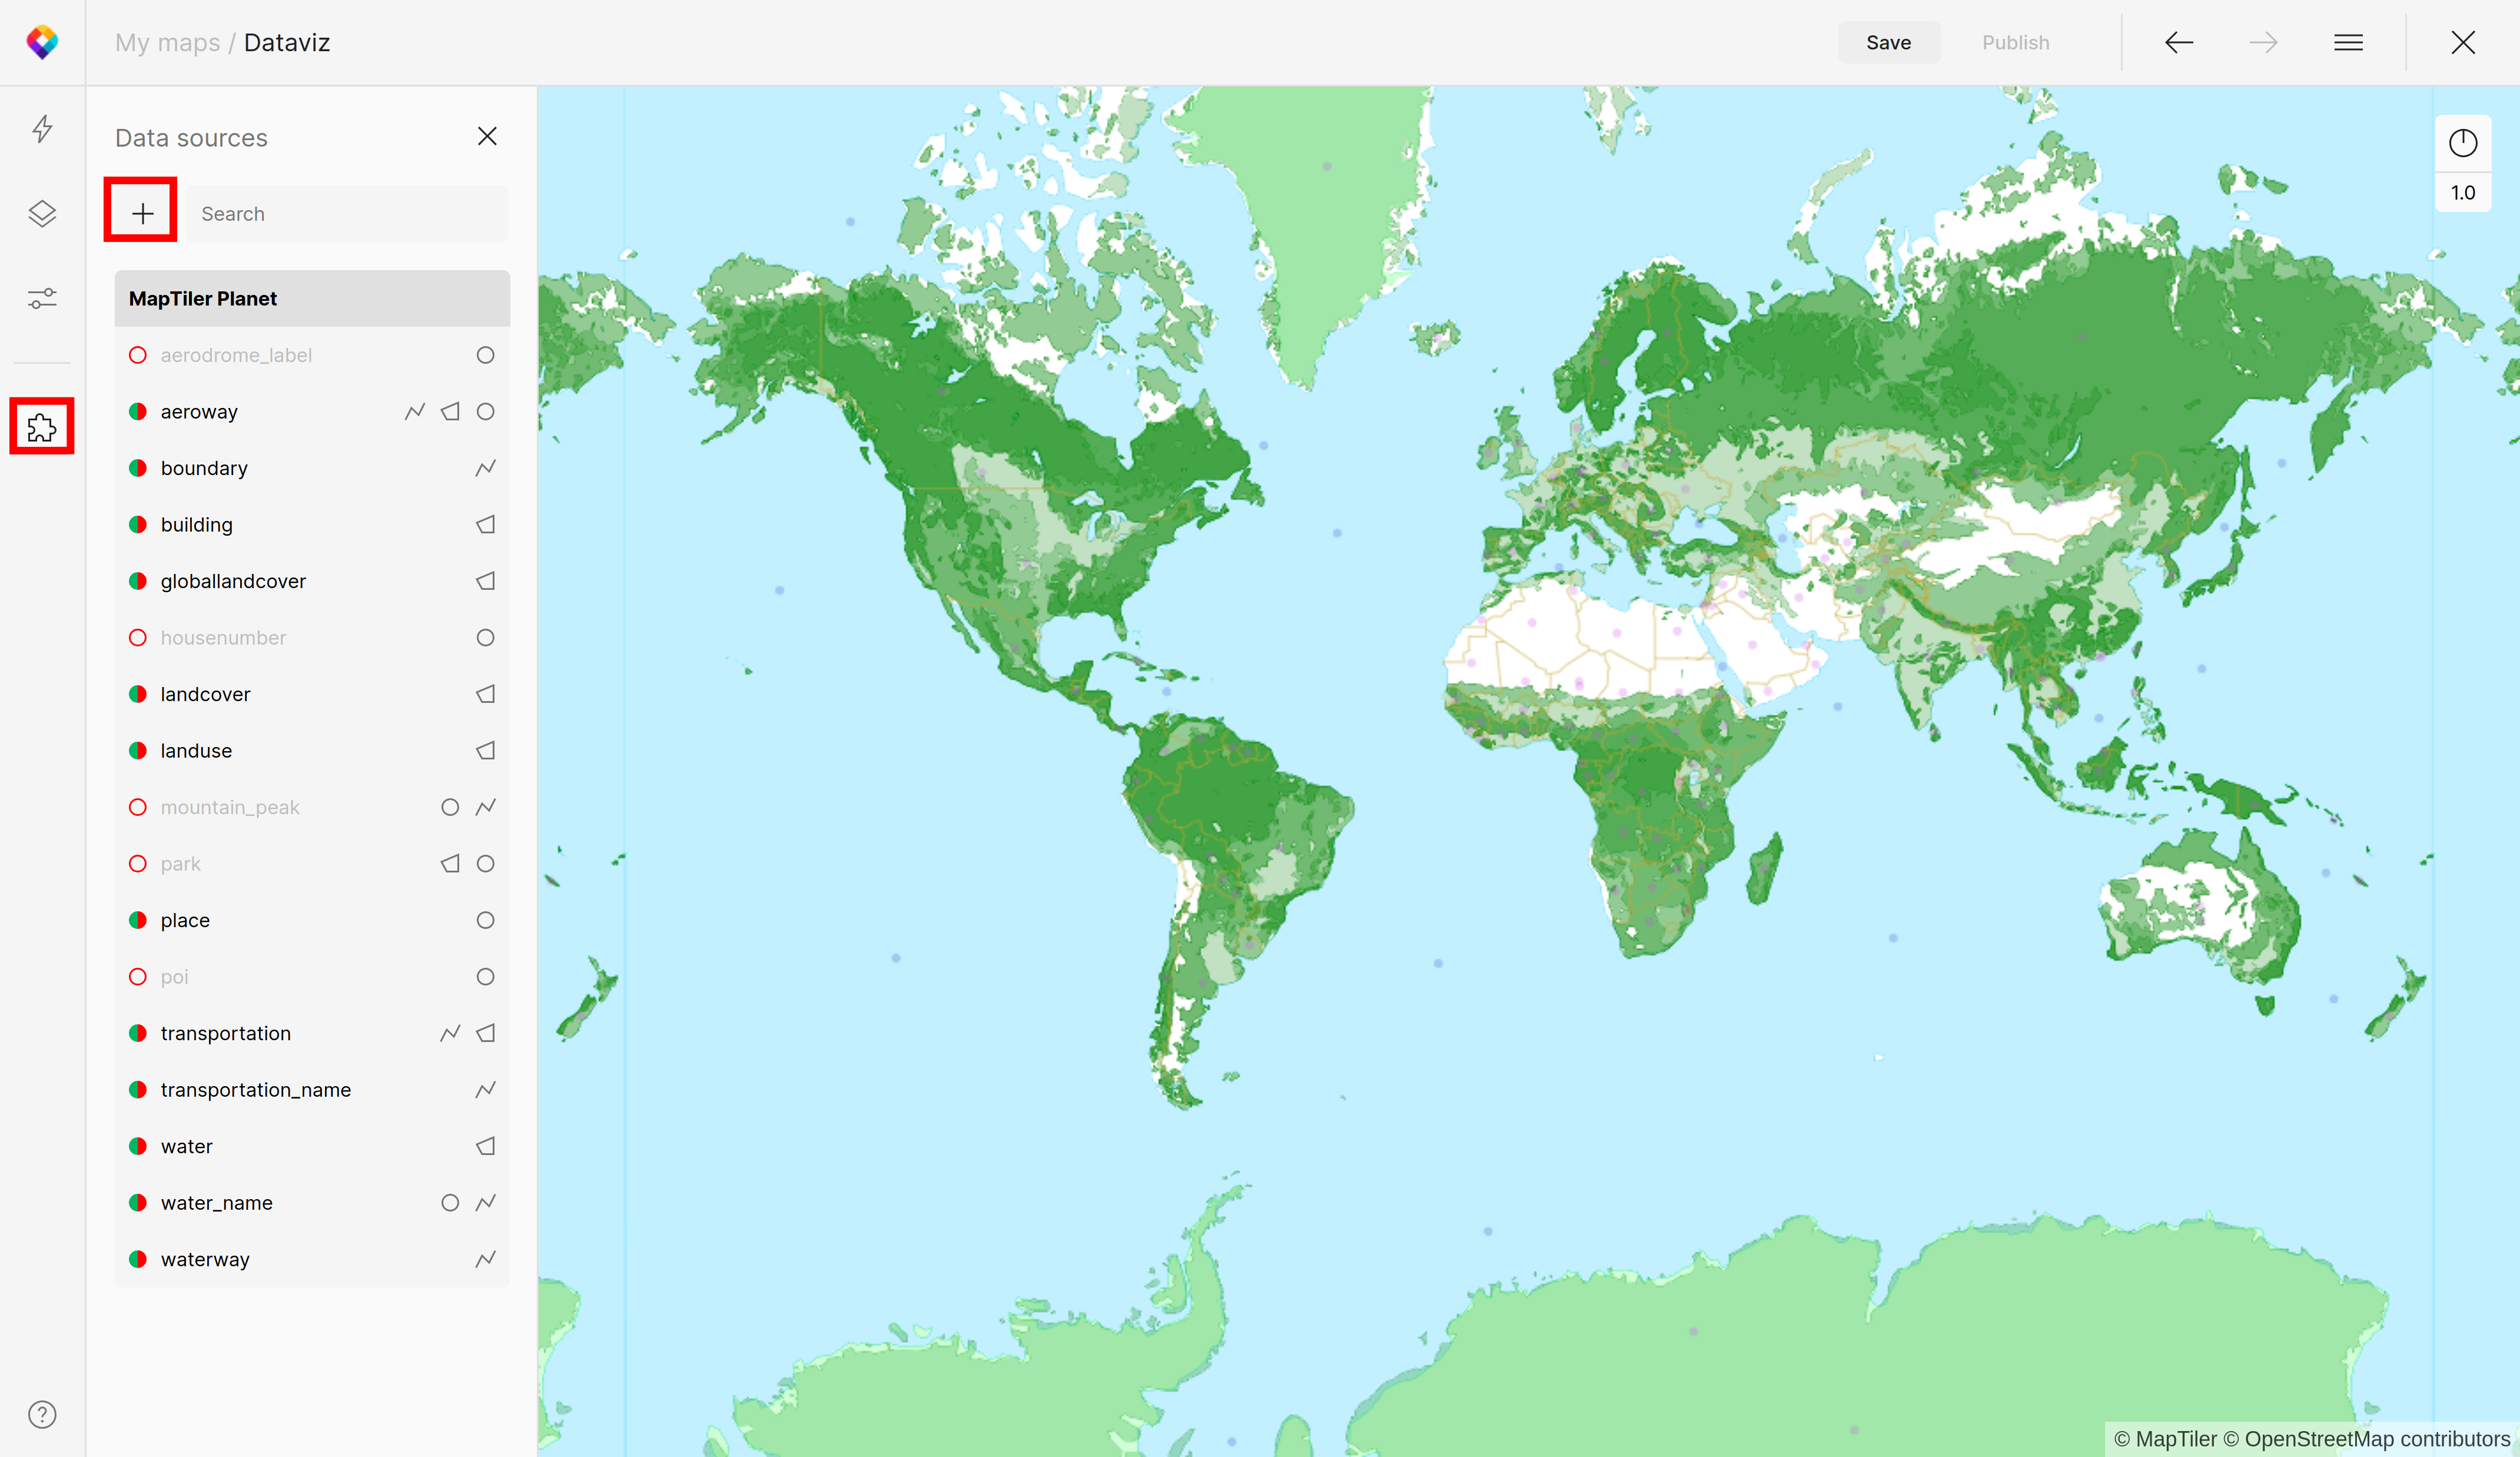Click the zoom level 1.0 indicator

coord(2462,193)
